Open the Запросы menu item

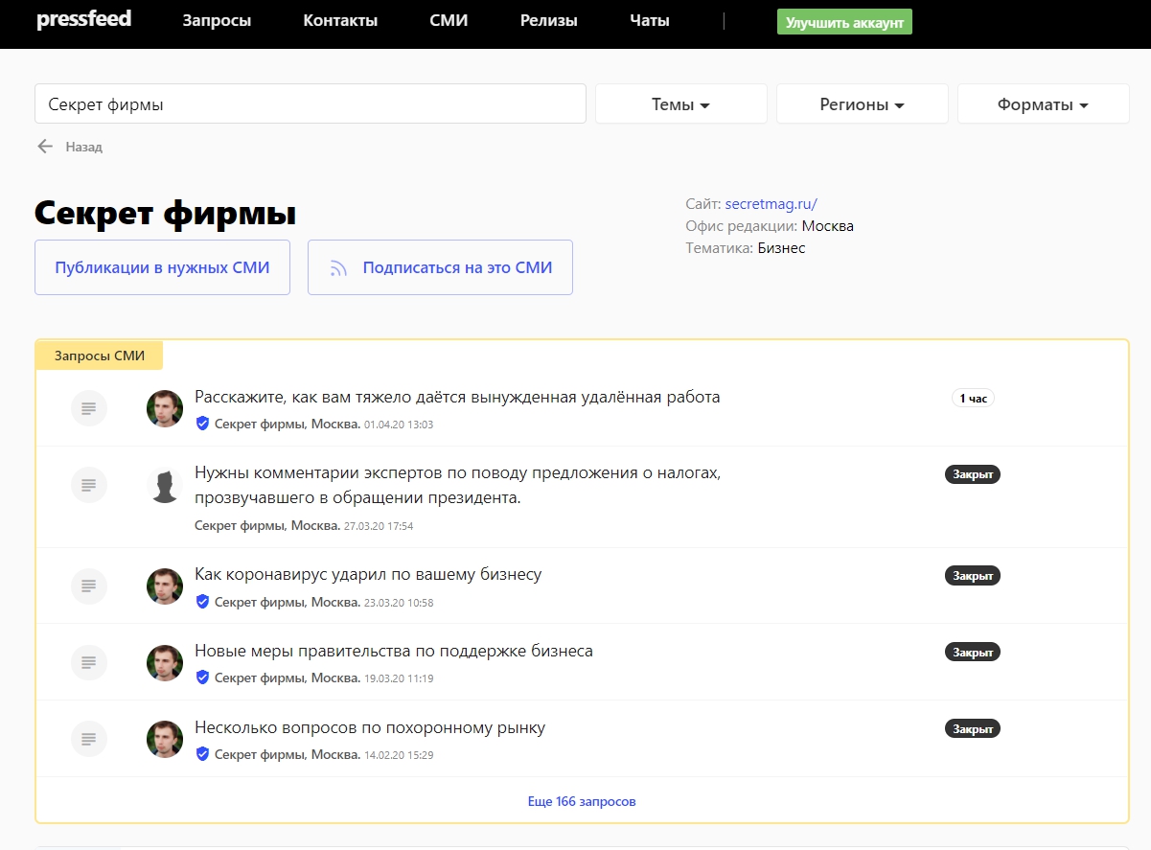217,21
